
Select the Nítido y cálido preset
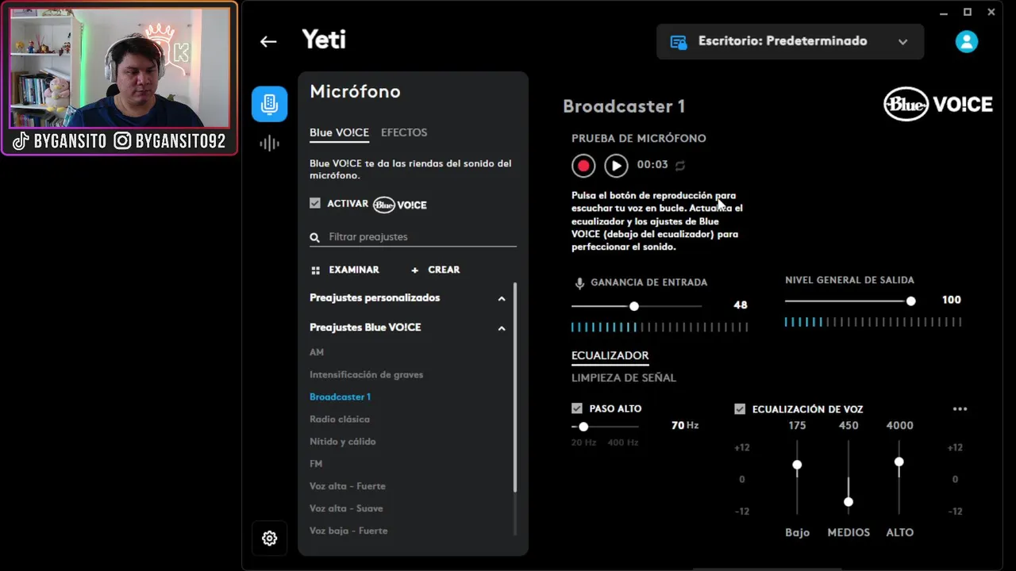click(x=342, y=441)
